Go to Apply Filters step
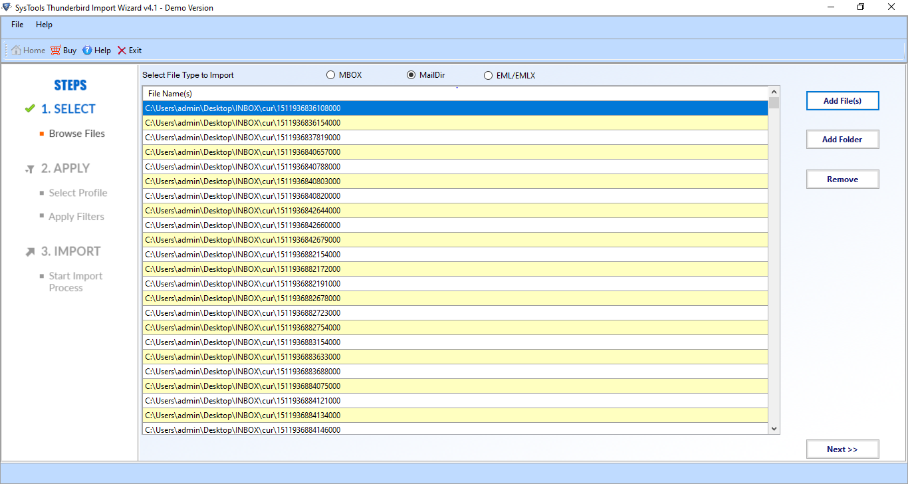The width and height of the screenshot is (908, 484). [76, 217]
